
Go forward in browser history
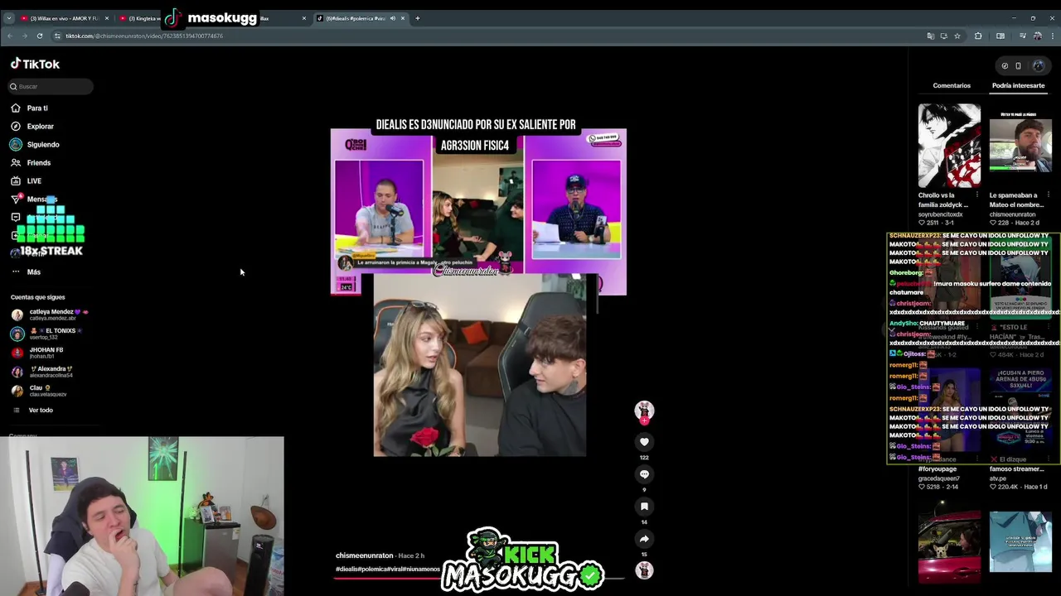[24, 36]
